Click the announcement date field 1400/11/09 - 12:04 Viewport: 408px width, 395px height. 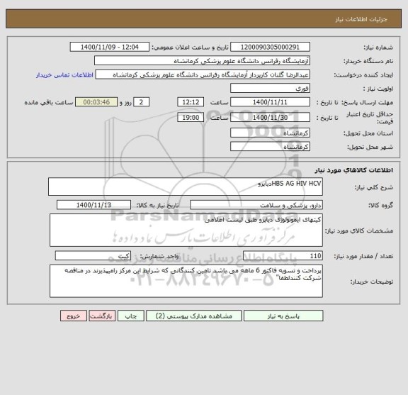(x=110, y=48)
